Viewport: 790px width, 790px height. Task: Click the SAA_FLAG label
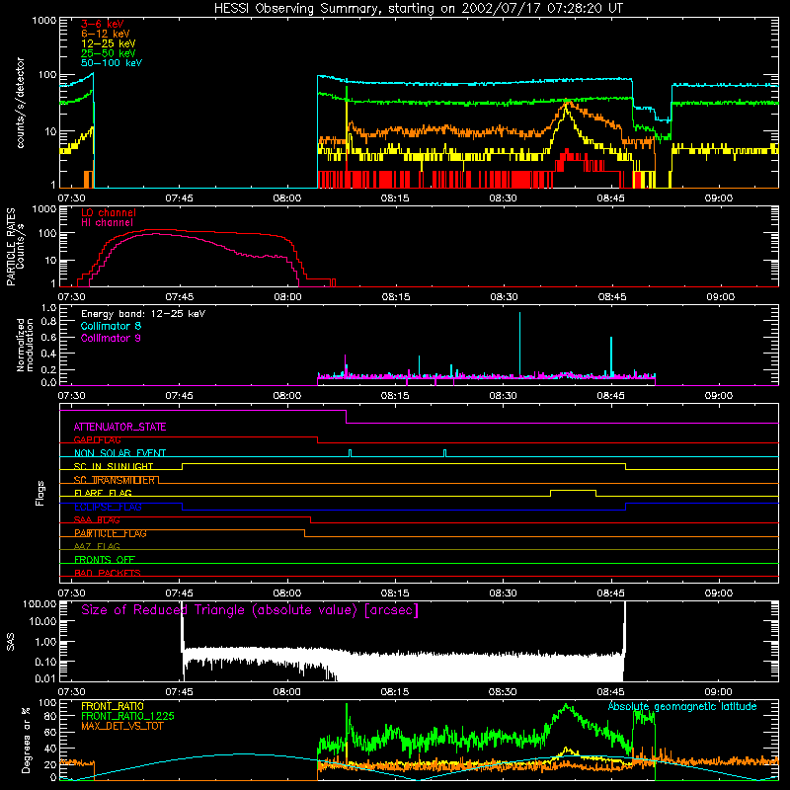point(97,520)
